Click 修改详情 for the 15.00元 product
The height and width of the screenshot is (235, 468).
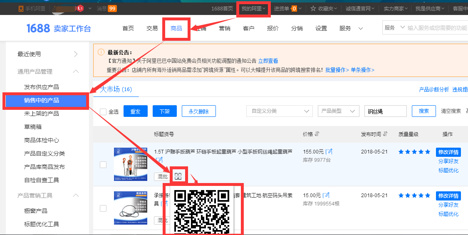[448, 196]
